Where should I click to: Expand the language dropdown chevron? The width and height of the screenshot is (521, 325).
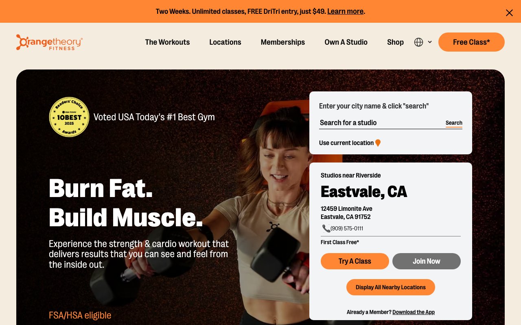click(430, 42)
